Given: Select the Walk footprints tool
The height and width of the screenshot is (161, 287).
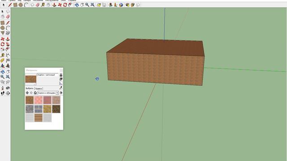Looking at the screenshot, I should coord(3,93).
